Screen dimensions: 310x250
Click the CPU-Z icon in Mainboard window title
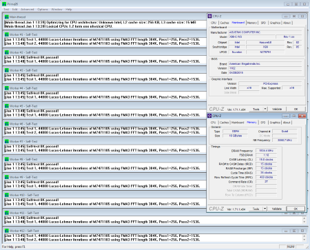[x=209, y=16]
